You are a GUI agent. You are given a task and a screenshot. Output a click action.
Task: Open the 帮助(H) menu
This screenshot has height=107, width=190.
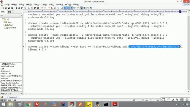[76, 4]
